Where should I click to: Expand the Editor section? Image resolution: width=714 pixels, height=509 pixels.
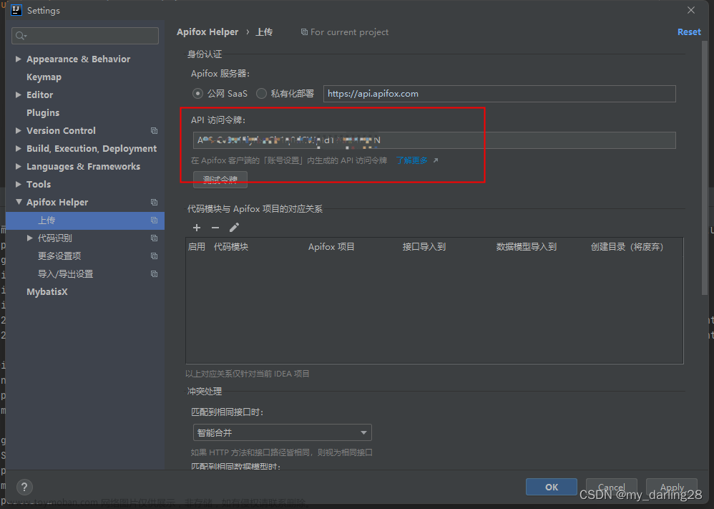click(18, 94)
